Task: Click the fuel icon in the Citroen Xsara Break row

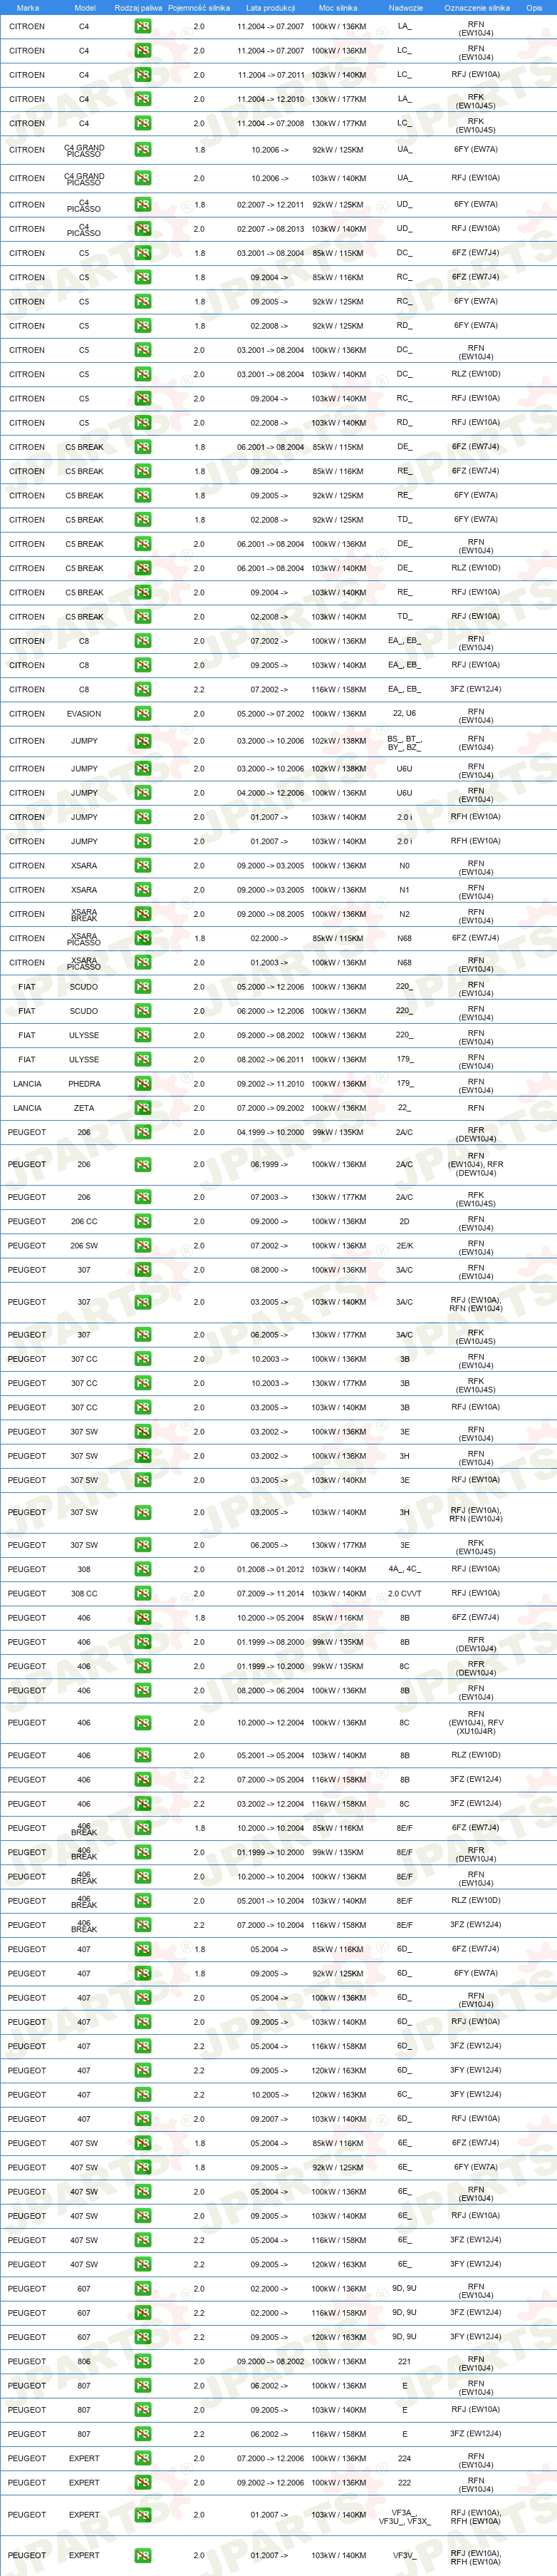Action: pos(142,914)
